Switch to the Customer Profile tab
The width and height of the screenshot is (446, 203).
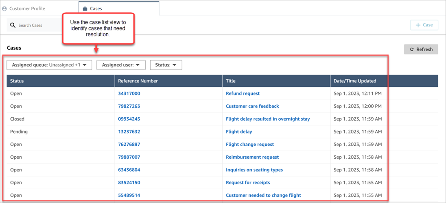click(x=27, y=9)
